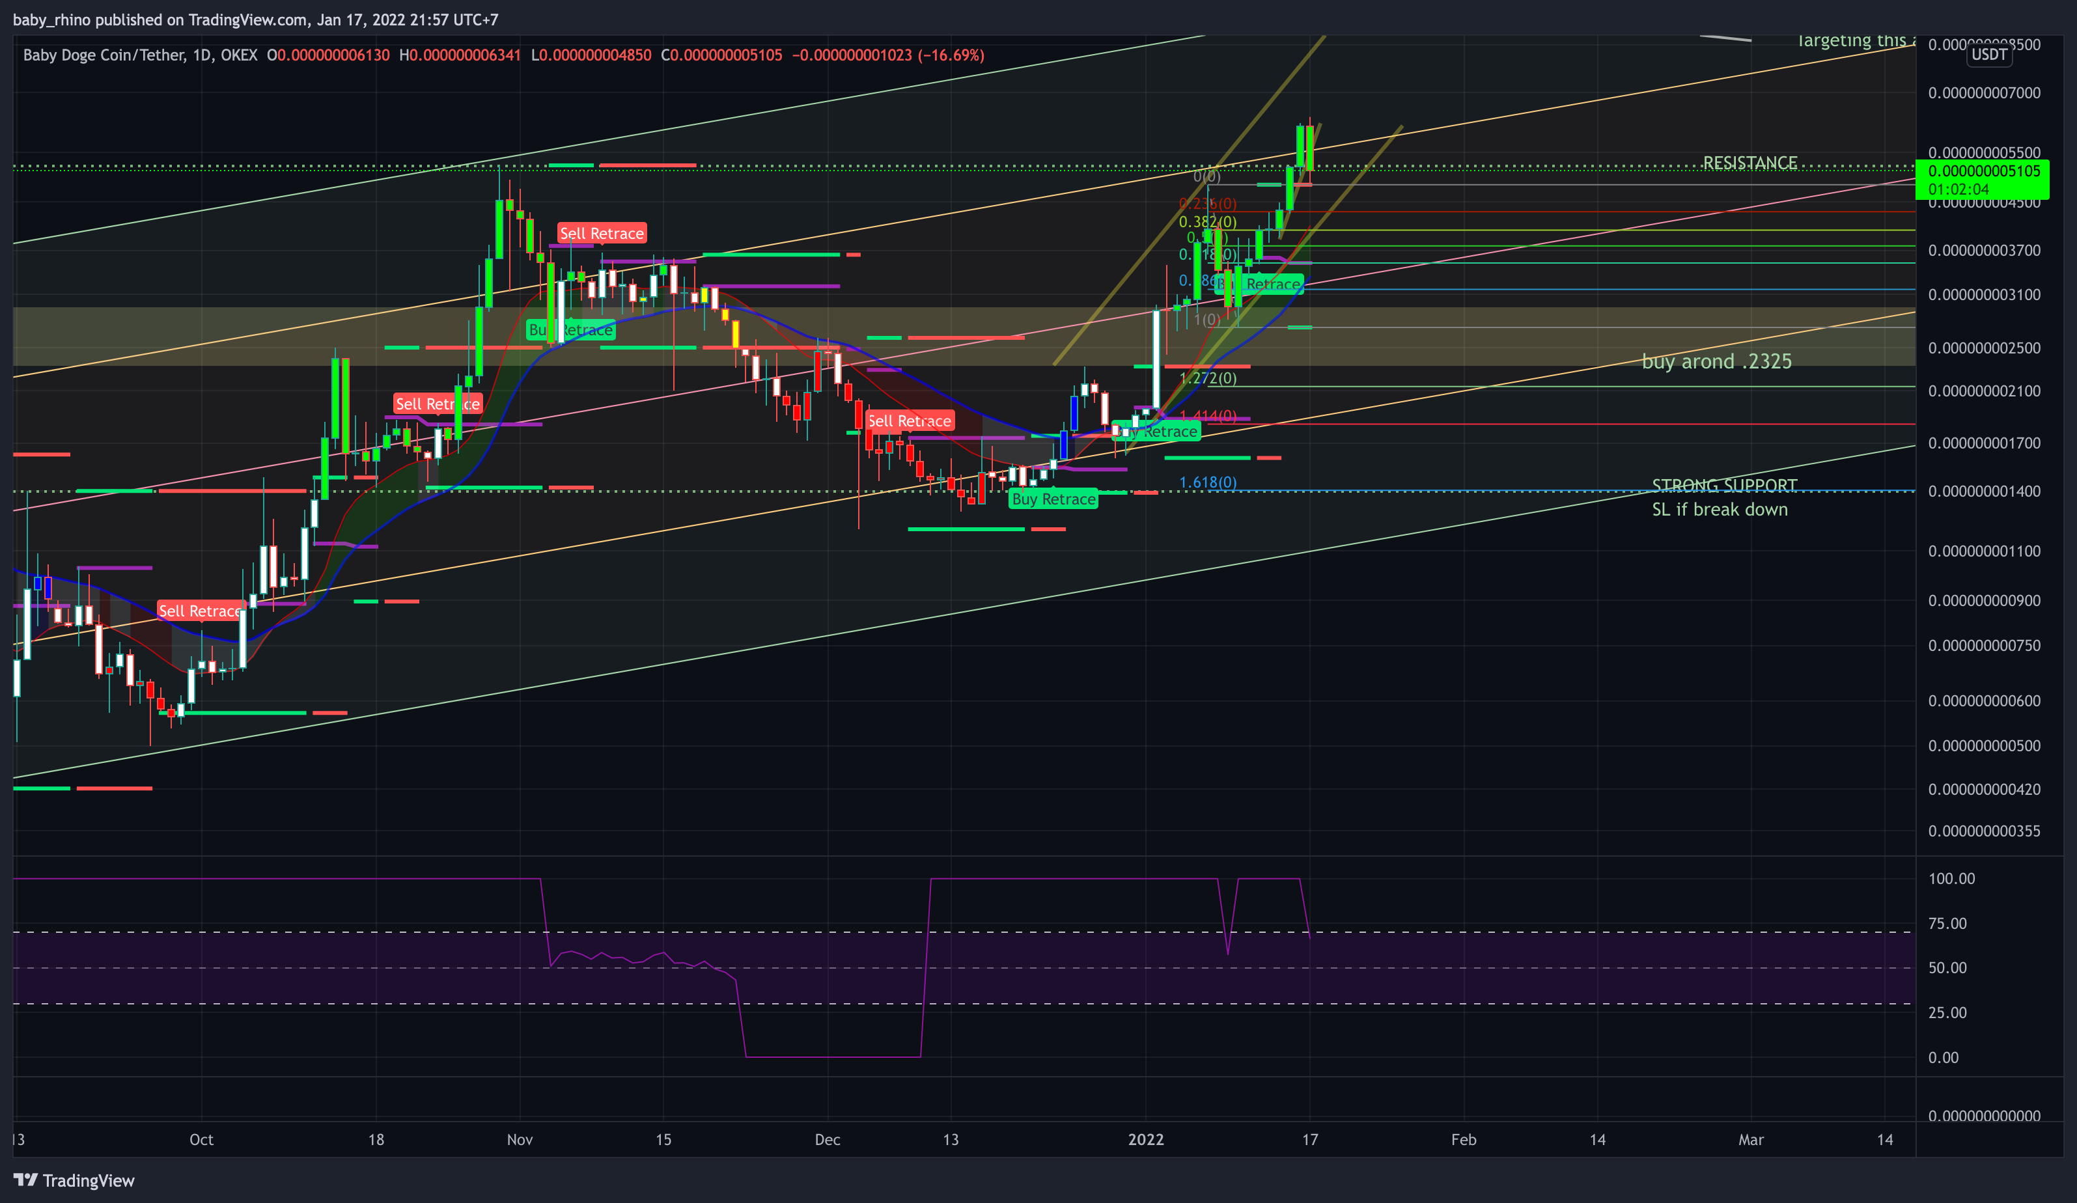Viewport: 2077px width, 1203px height.
Task: Click the close value C0.000000005105
Action: tap(722, 55)
